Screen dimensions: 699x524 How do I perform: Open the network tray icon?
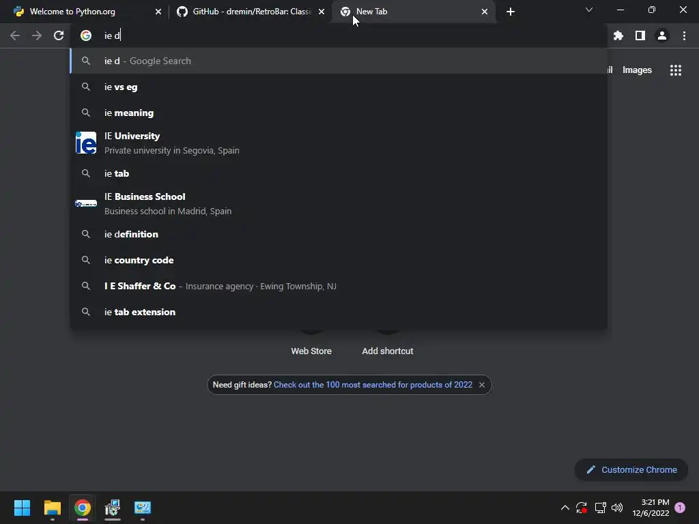[600, 508]
